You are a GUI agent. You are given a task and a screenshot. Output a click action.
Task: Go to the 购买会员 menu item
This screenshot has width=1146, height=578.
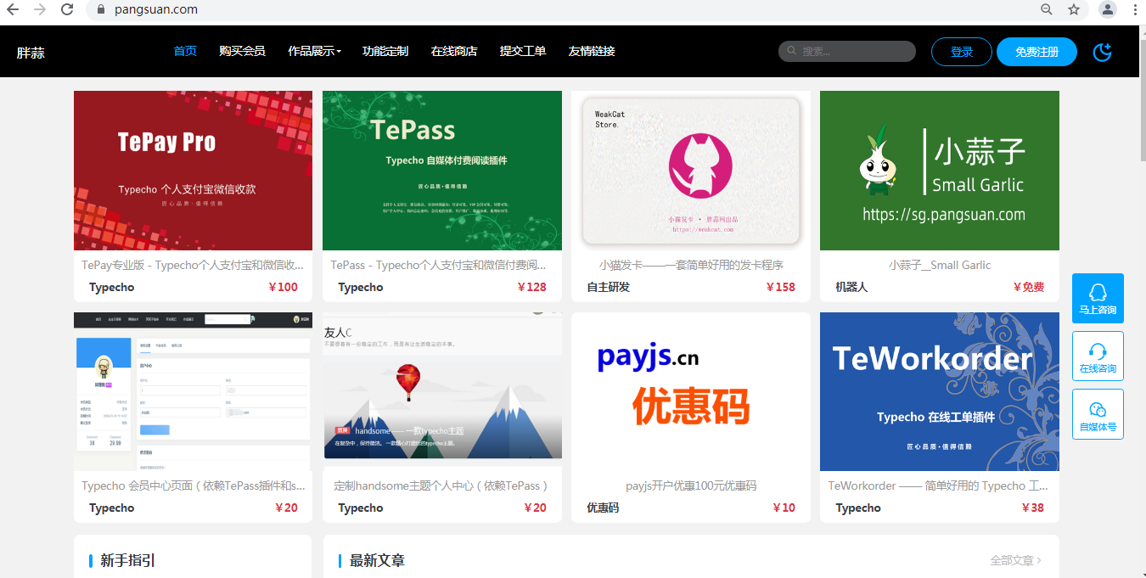242,51
